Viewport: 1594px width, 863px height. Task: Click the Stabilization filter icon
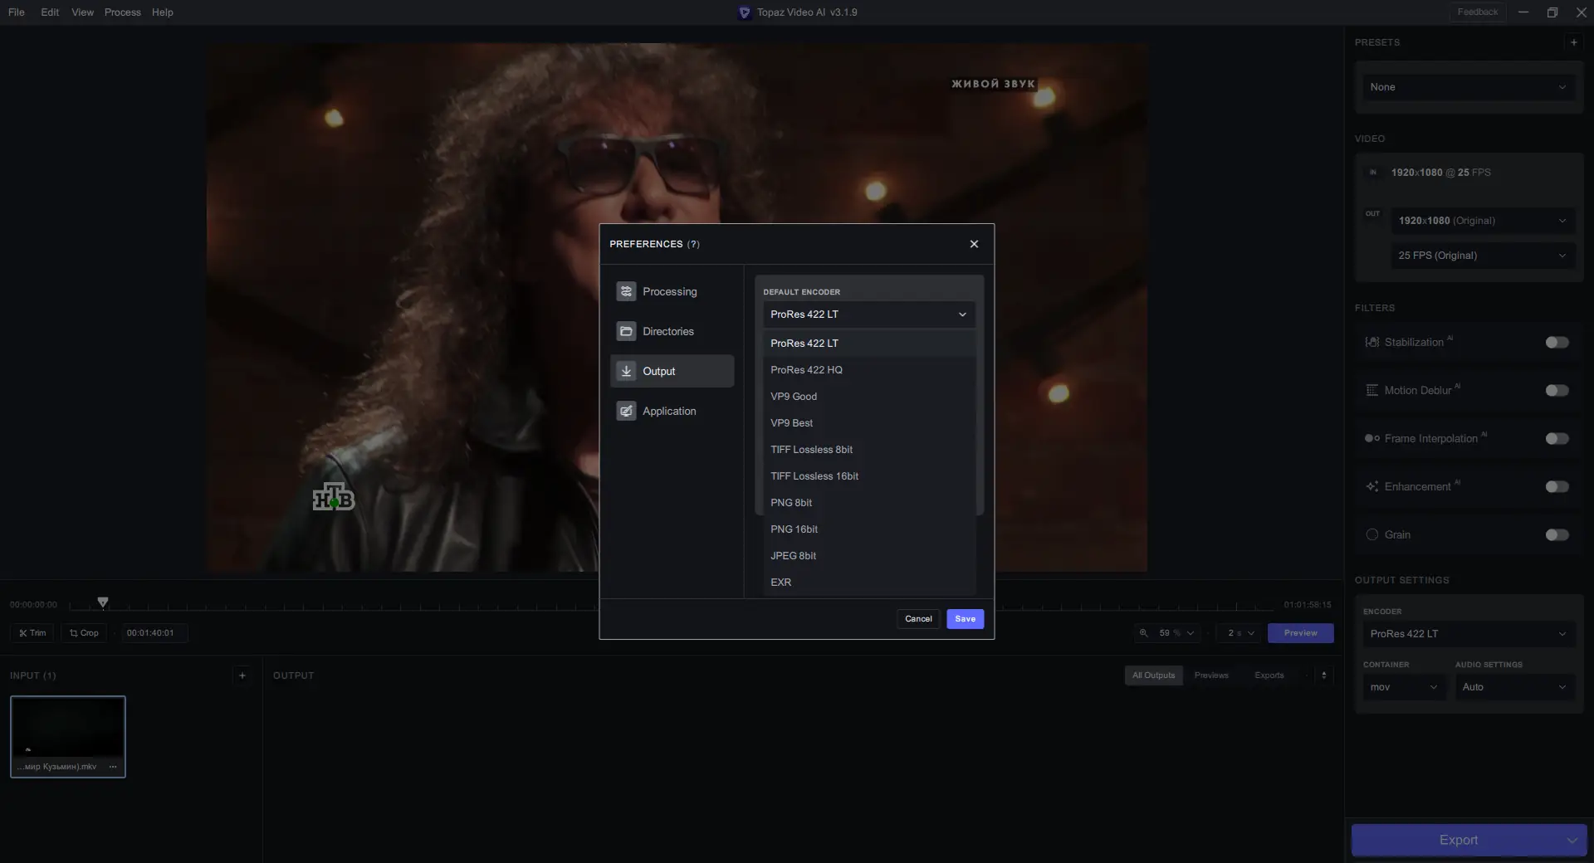pyautogui.click(x=1372, y=342)
